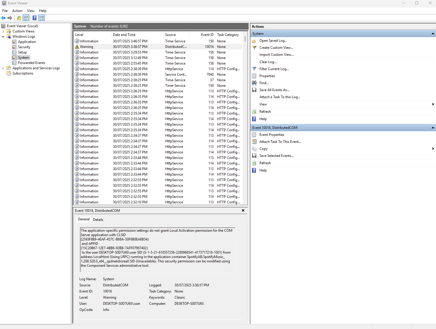Image resolution: width=436 pixels, height=329 pixels.
Task: Sort by the Source column header
Action: coord(176,35)
